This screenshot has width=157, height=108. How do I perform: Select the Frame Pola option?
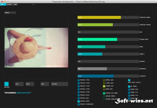tap(129, 89)
